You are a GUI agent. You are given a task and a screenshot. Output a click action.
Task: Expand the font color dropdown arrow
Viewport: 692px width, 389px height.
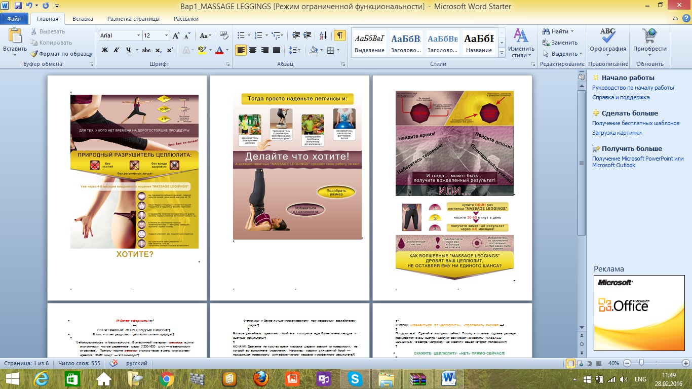pos(227,50)
